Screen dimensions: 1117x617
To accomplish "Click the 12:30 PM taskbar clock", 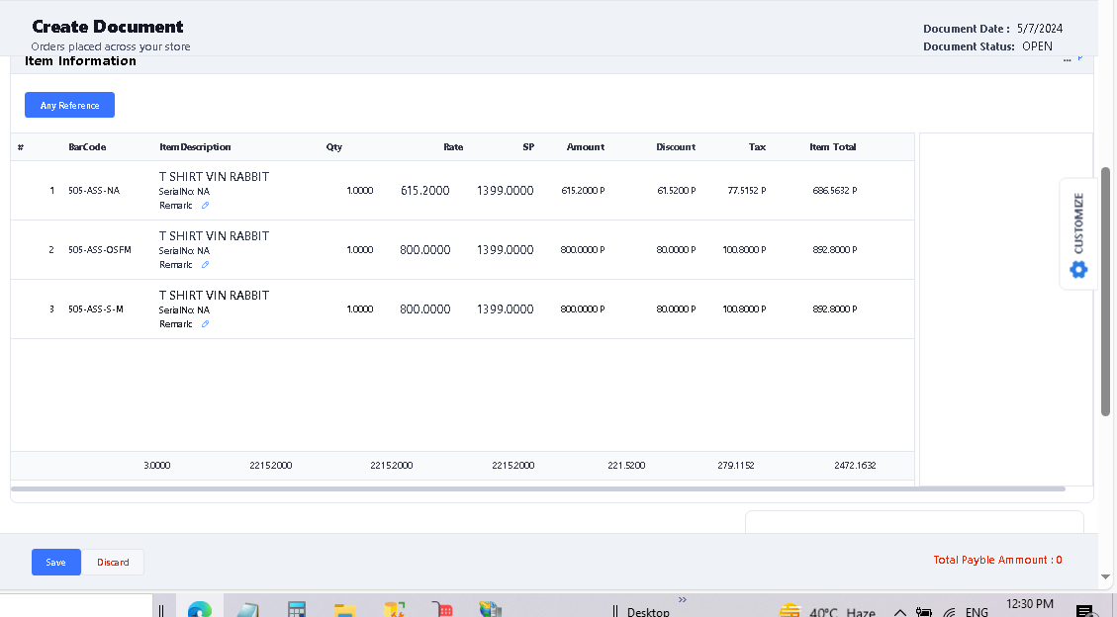I will [x=1029, y=604].
